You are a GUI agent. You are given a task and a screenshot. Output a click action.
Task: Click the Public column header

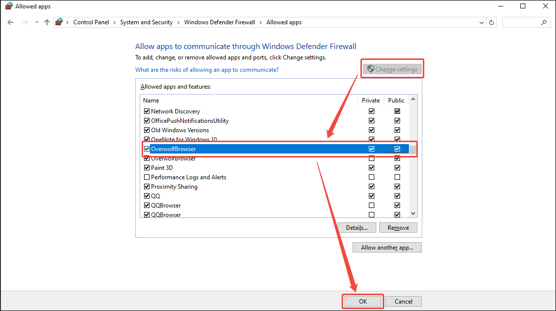pyautogui.click(x=397, y=101)
